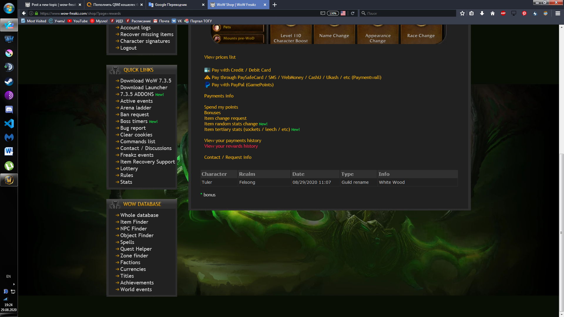
Task: Open Download WoW 7.3.5 quick link
Action: click(x=146, y=80)
